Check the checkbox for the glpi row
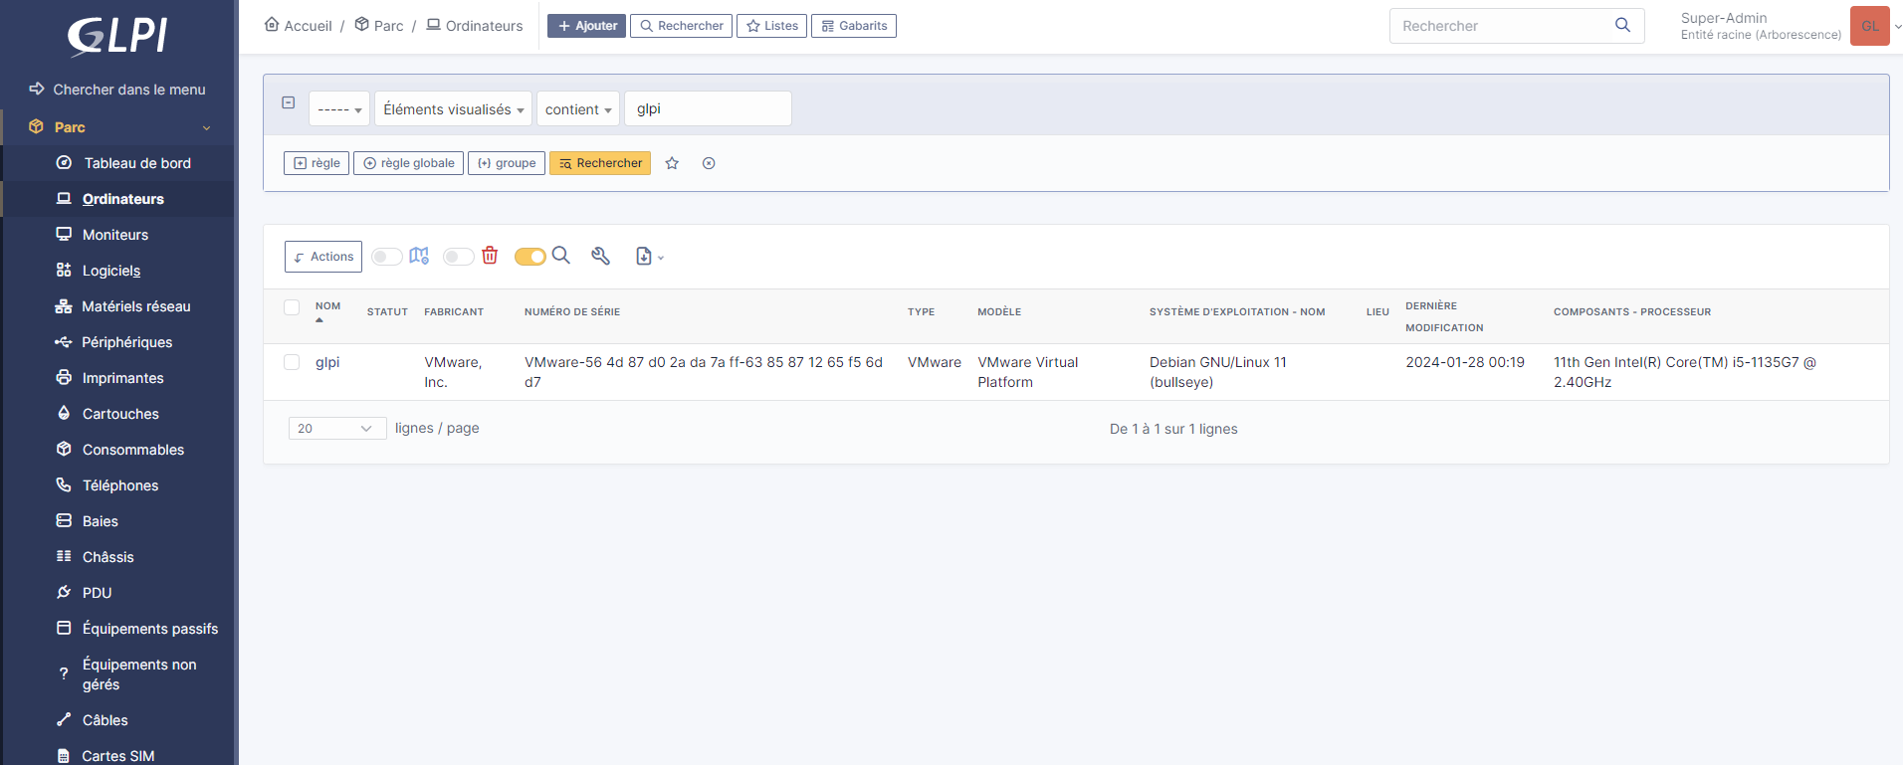1903x765 pixels. click(x=292, y=362)
